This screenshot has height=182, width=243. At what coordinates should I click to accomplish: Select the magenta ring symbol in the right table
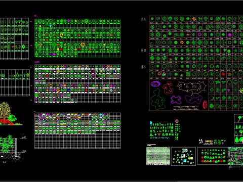pos(199,34)
